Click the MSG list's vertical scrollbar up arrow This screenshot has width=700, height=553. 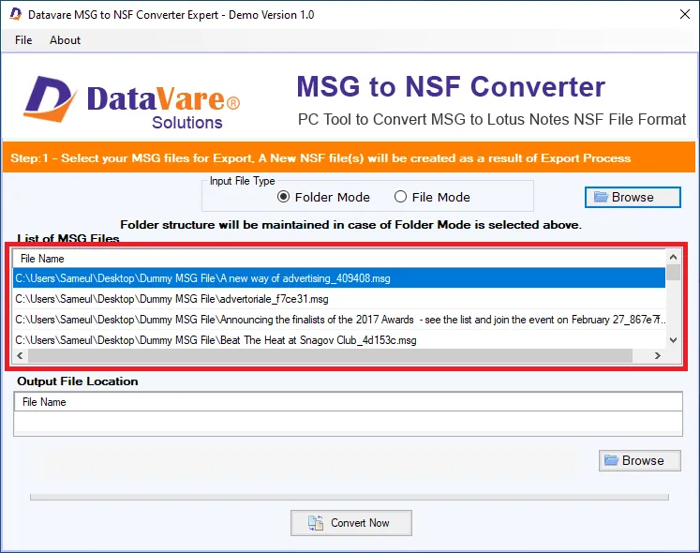click(673, 257)
